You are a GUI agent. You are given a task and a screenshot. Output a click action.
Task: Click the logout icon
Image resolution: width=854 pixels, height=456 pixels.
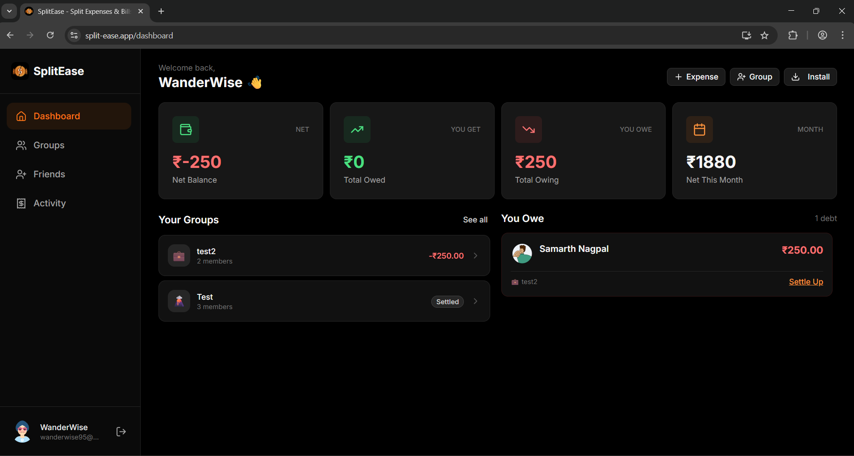[121, 431]
